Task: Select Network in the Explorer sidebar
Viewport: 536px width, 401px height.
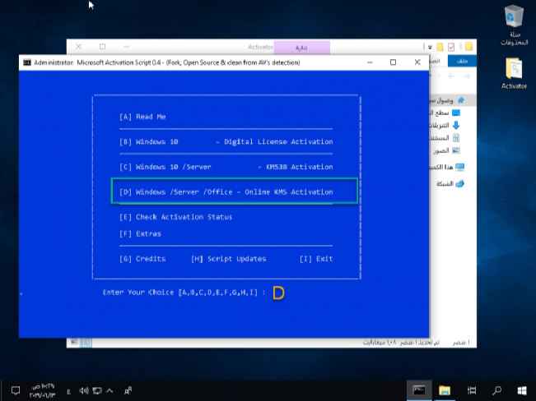Action: coord(459,183)
